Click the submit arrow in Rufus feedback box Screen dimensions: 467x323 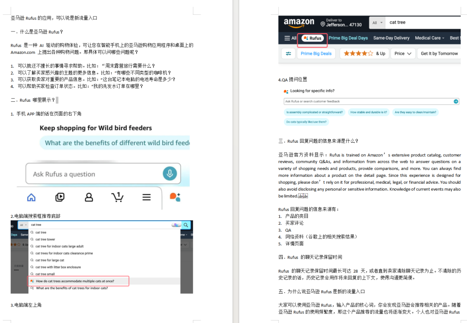[455, 101]
